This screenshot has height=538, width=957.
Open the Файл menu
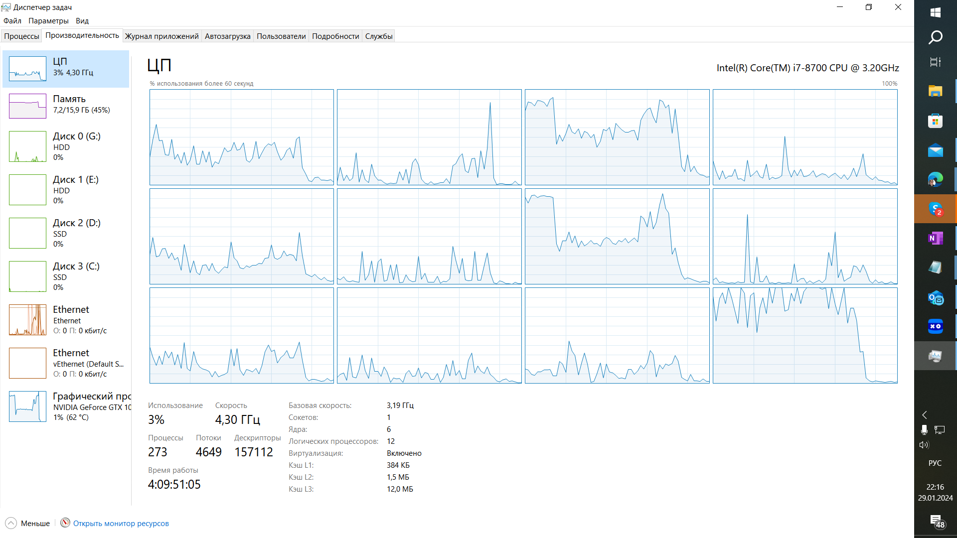coord(12,21)
